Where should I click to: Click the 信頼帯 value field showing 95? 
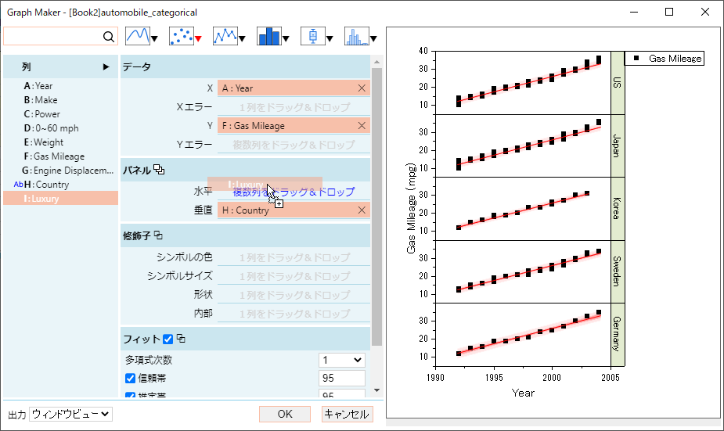pyautogui.click(x=342, y=379)
